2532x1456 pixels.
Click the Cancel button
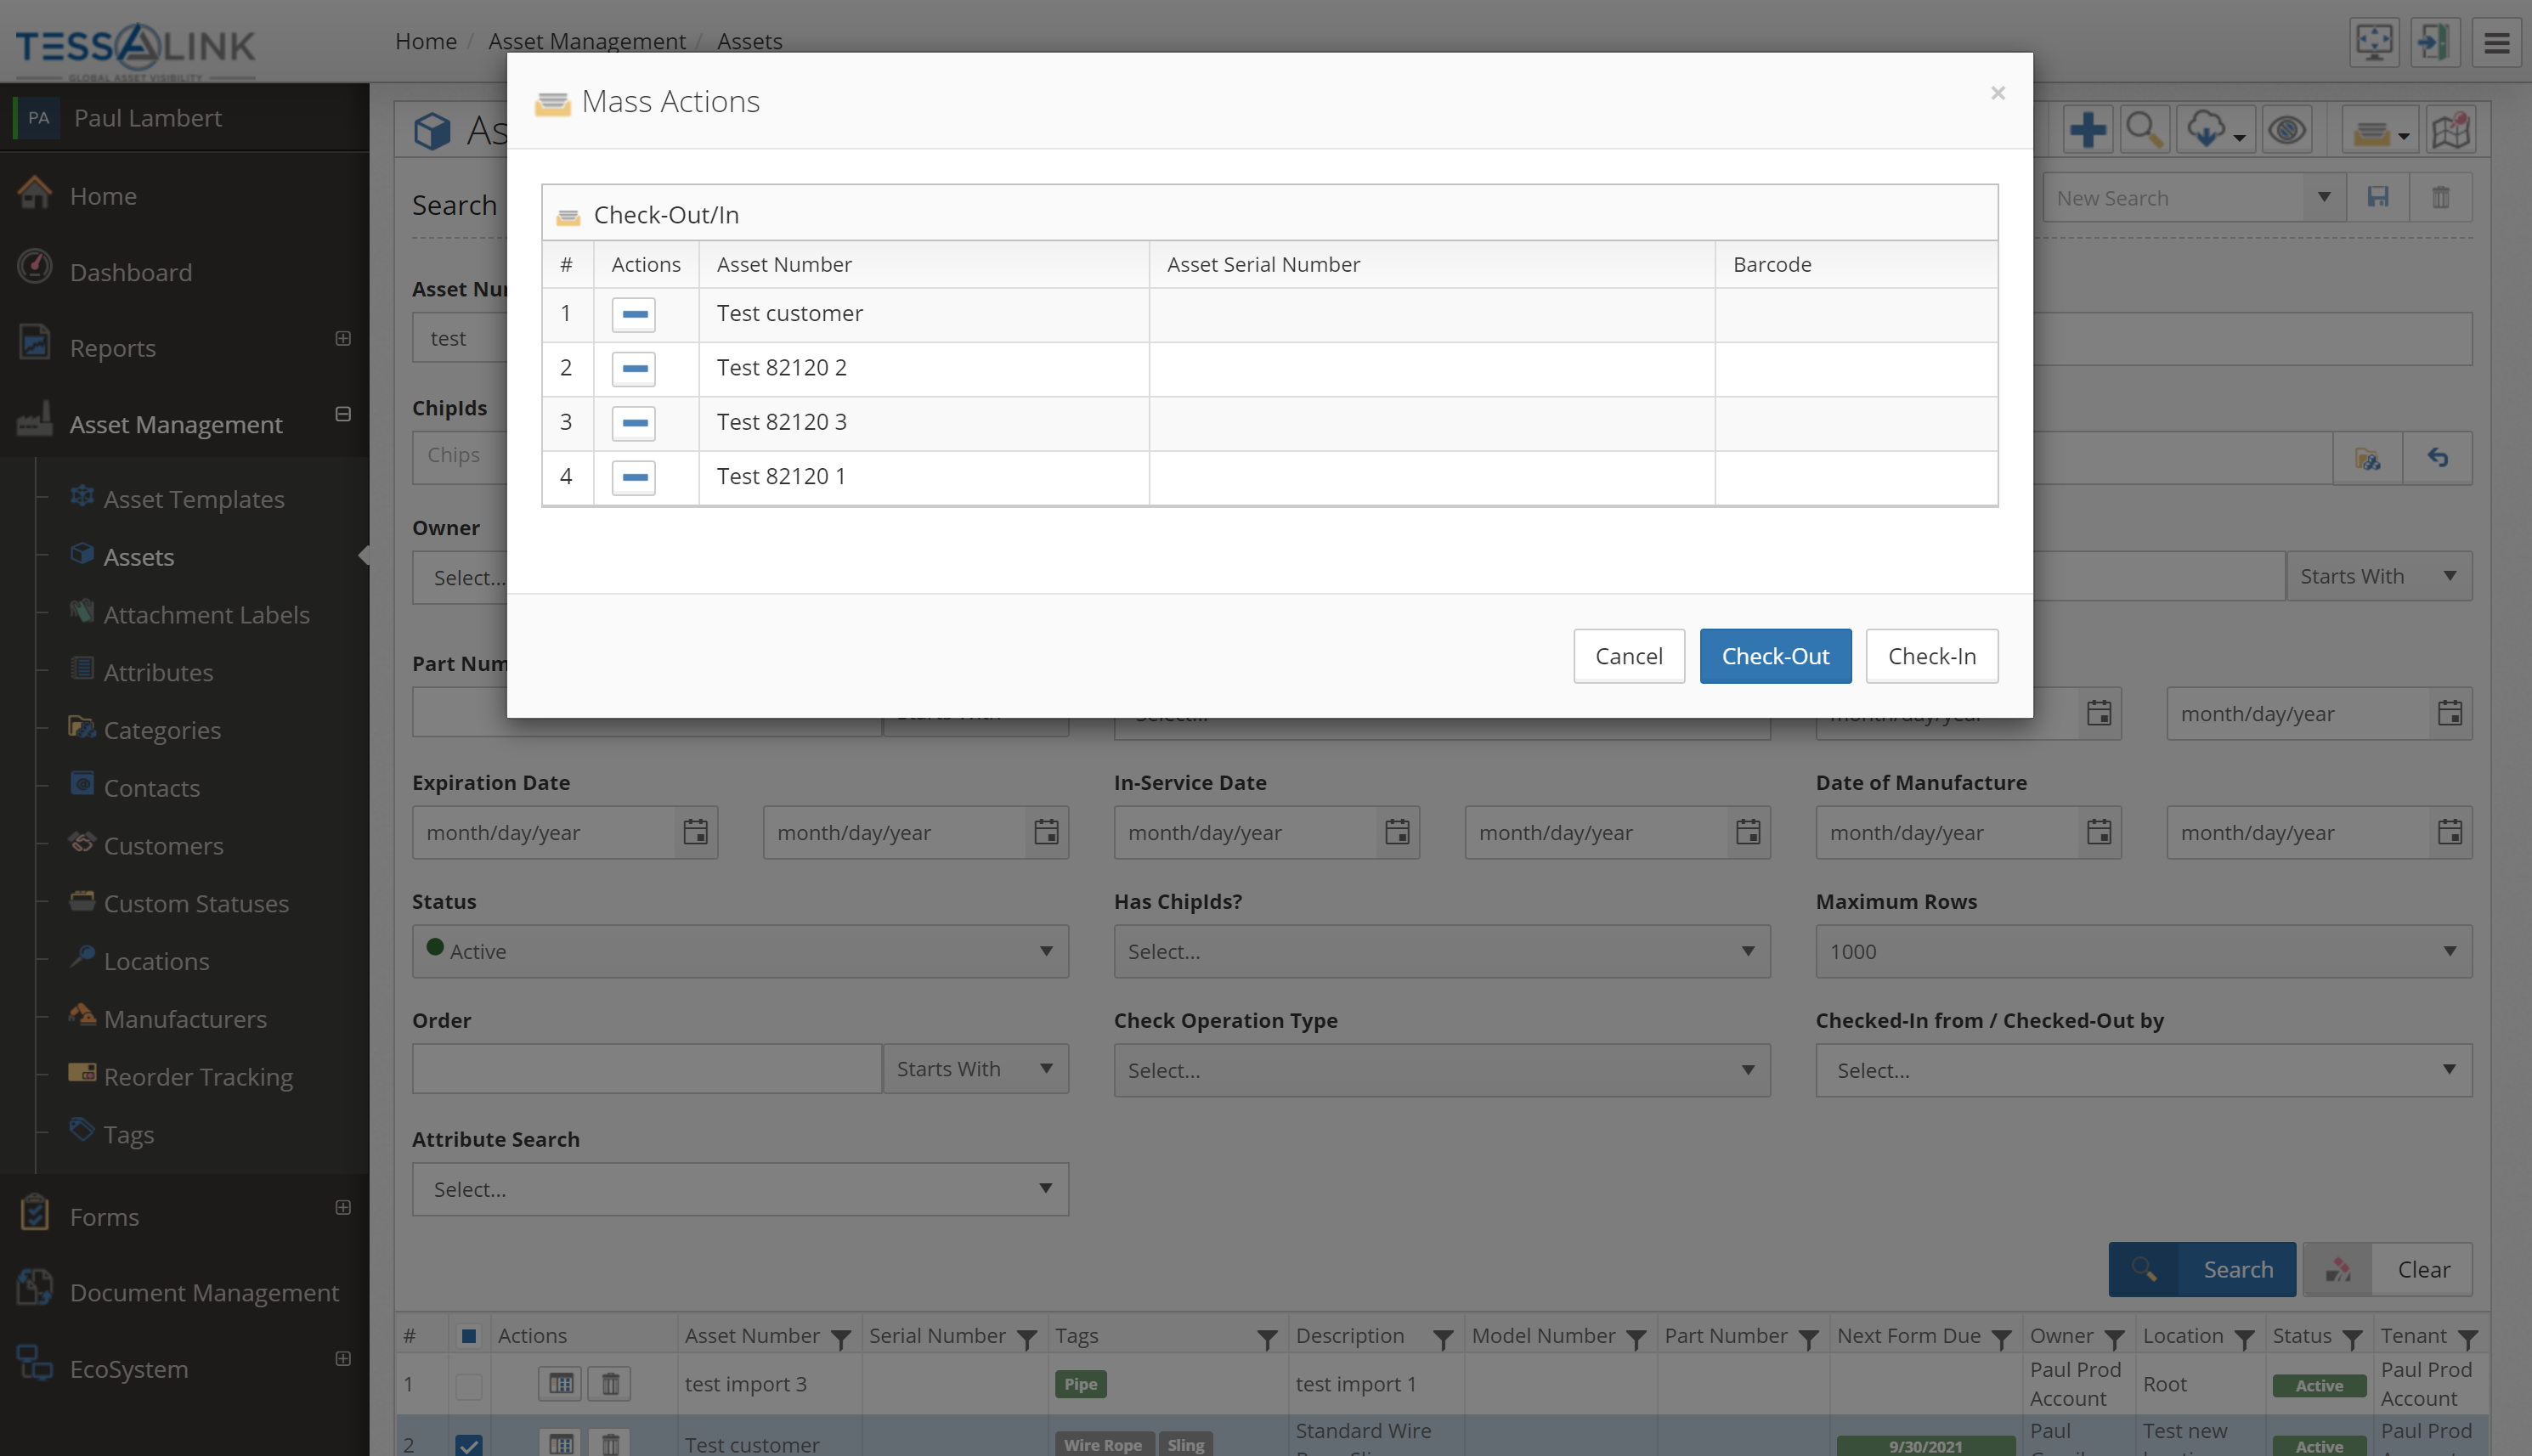click(x=1628, y=656)
